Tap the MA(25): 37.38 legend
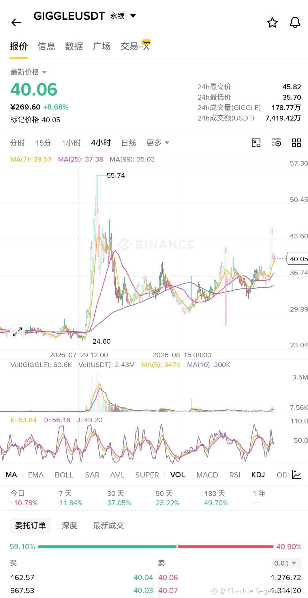 tap(80, 159)
